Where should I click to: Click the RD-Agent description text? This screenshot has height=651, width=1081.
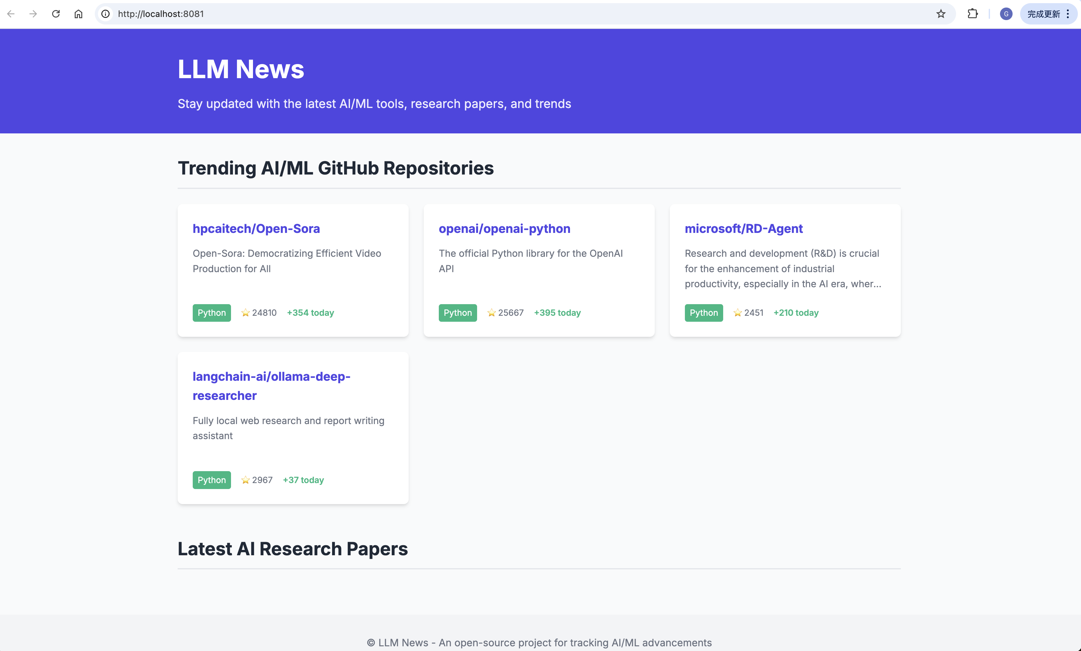click(783, 268)
